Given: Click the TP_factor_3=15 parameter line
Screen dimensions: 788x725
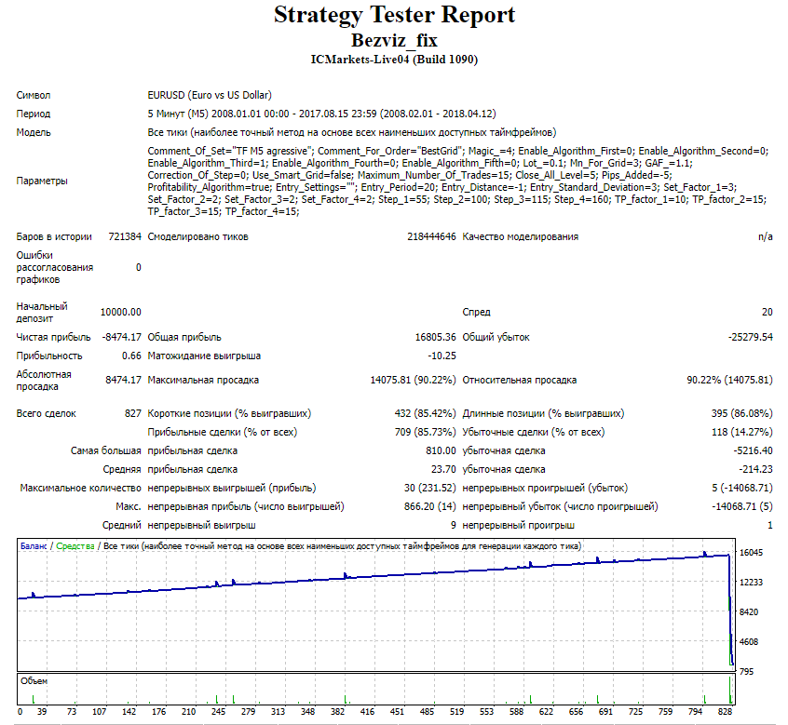Looking at the screenshot, I should tap(224, 212).
